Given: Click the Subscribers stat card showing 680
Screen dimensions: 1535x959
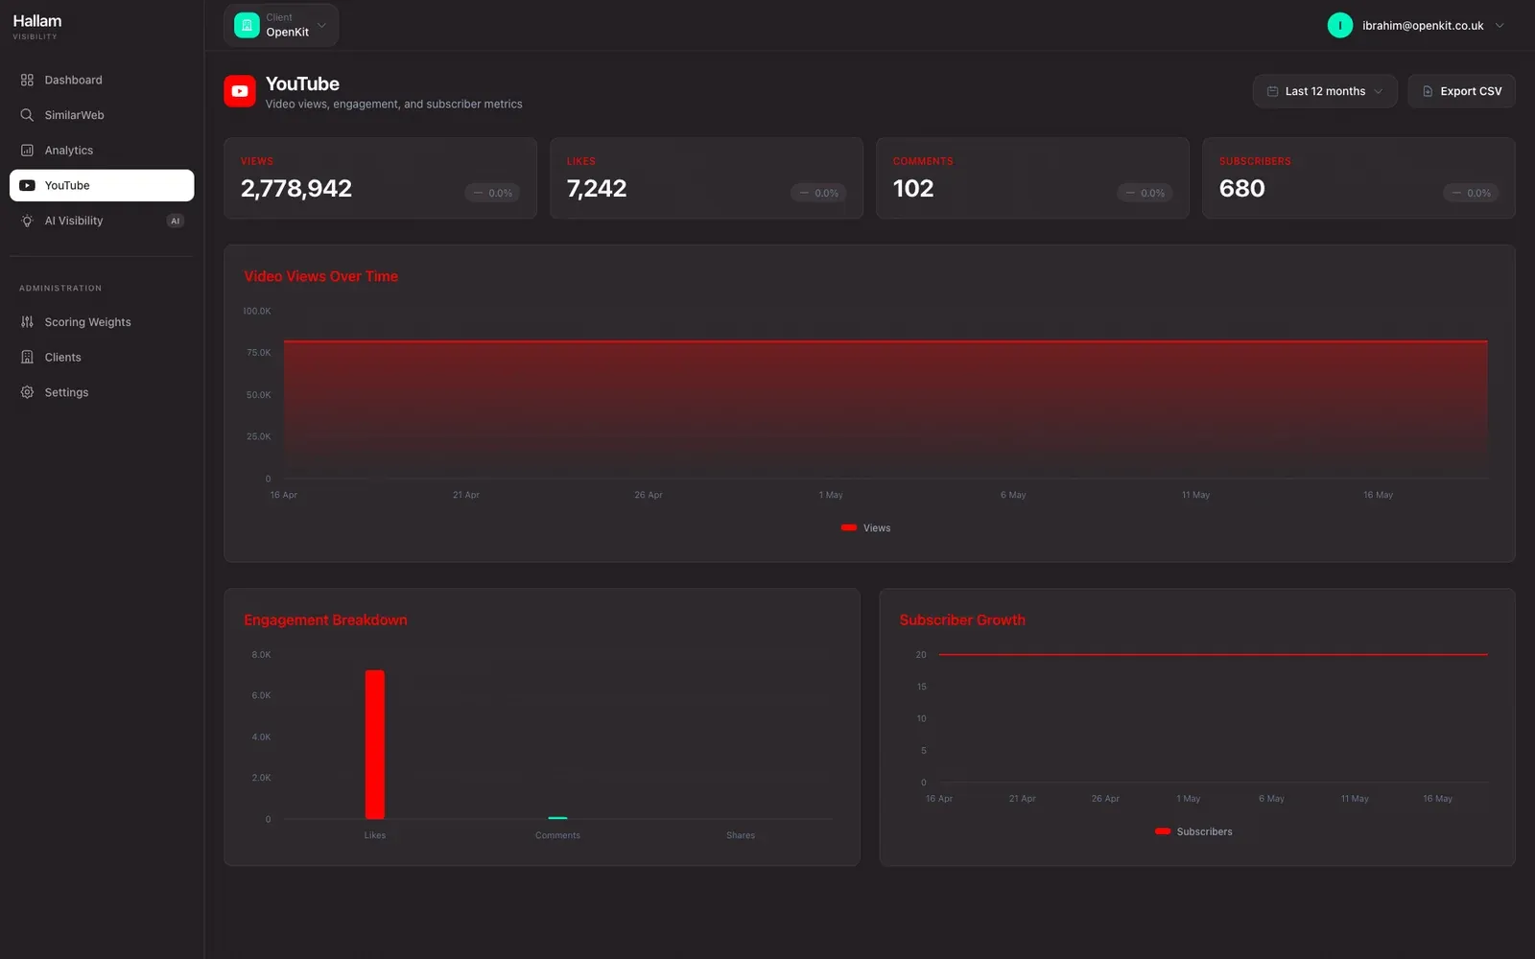Looking at the screenshot, I should (1358, 178).
